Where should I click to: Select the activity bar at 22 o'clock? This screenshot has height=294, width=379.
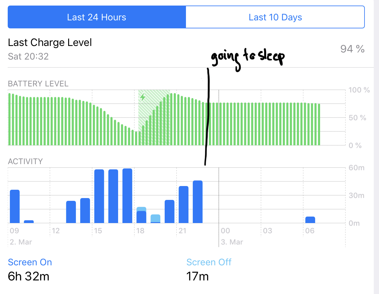198,202
